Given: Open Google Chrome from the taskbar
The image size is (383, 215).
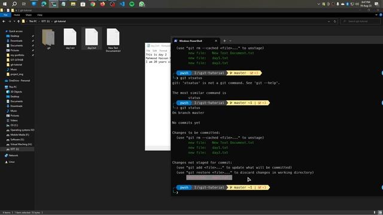Looking at the screenshot, I should [93, 4].
